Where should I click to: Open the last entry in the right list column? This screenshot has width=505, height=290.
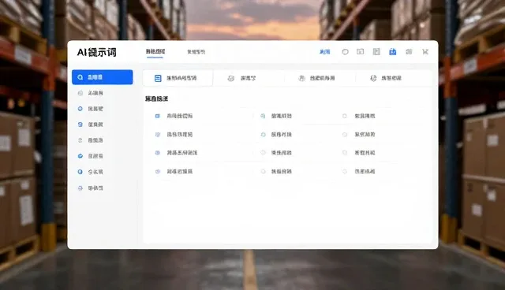click(359, 171)
